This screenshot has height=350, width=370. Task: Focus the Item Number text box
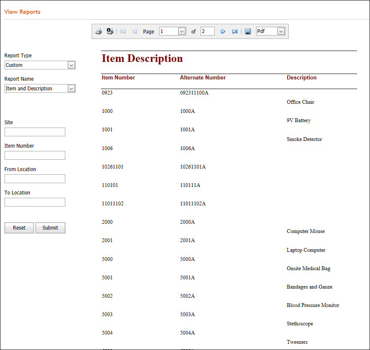[35, 156]
